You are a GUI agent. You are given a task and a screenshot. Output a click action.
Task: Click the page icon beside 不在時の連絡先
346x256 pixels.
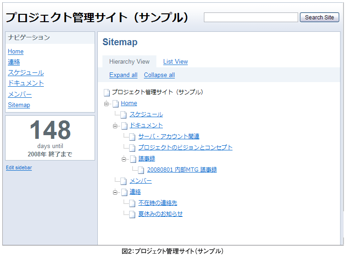click(x=132, y=203)
